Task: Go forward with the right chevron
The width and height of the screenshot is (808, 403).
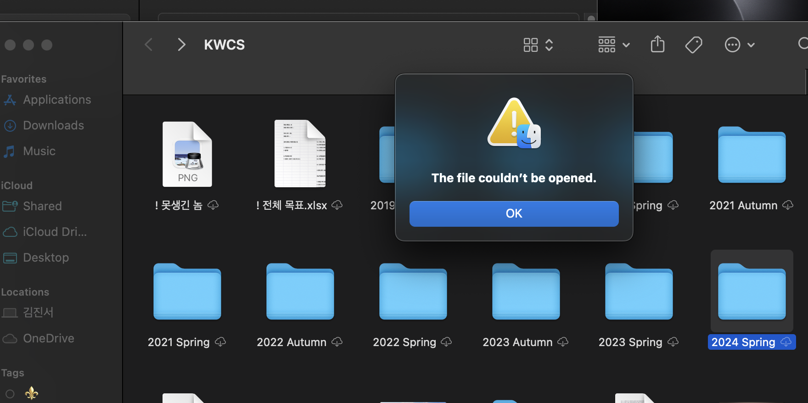Action: point(182,45)
